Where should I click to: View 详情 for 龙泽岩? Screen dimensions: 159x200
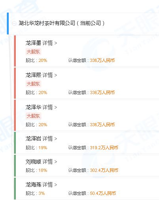coord(50,138)
